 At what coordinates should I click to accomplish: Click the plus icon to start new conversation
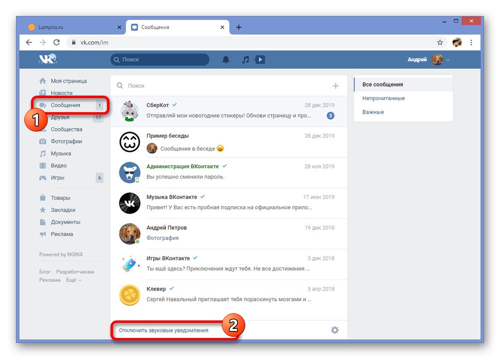[335, 86]
